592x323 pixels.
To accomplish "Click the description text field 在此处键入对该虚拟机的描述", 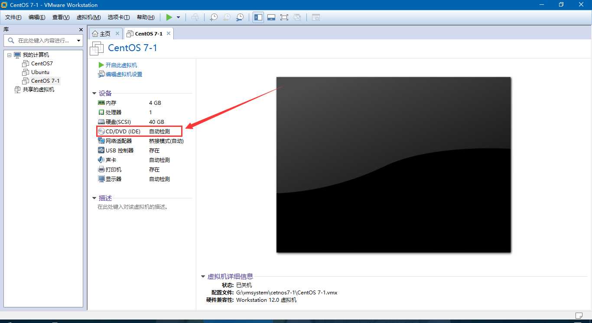I will pos(133,207).
